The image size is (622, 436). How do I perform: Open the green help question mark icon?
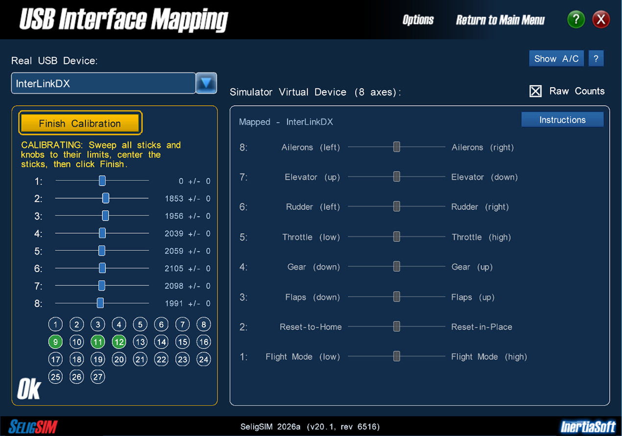(576, 20)
